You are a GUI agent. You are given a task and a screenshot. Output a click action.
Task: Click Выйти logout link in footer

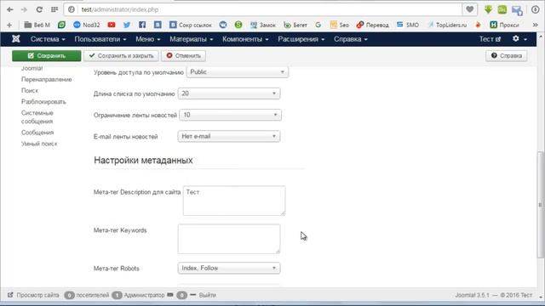tap(207, 295)
